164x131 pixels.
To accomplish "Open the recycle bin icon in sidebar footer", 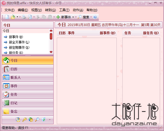I will point(44,120).
